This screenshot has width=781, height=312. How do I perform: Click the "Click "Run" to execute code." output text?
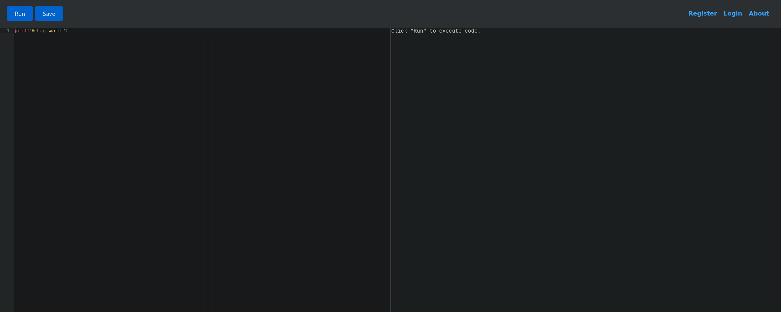(x=436, y=31)
